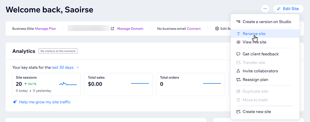This screenshot has width=310, height=122.
Task: Click the crown icon beside Reassign plan
Action: [238, 80]
